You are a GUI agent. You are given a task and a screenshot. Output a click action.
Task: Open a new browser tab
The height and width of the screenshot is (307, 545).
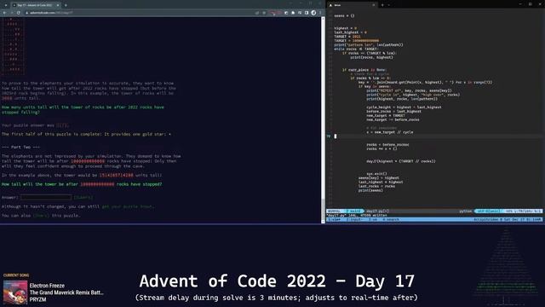coord(66,5)
